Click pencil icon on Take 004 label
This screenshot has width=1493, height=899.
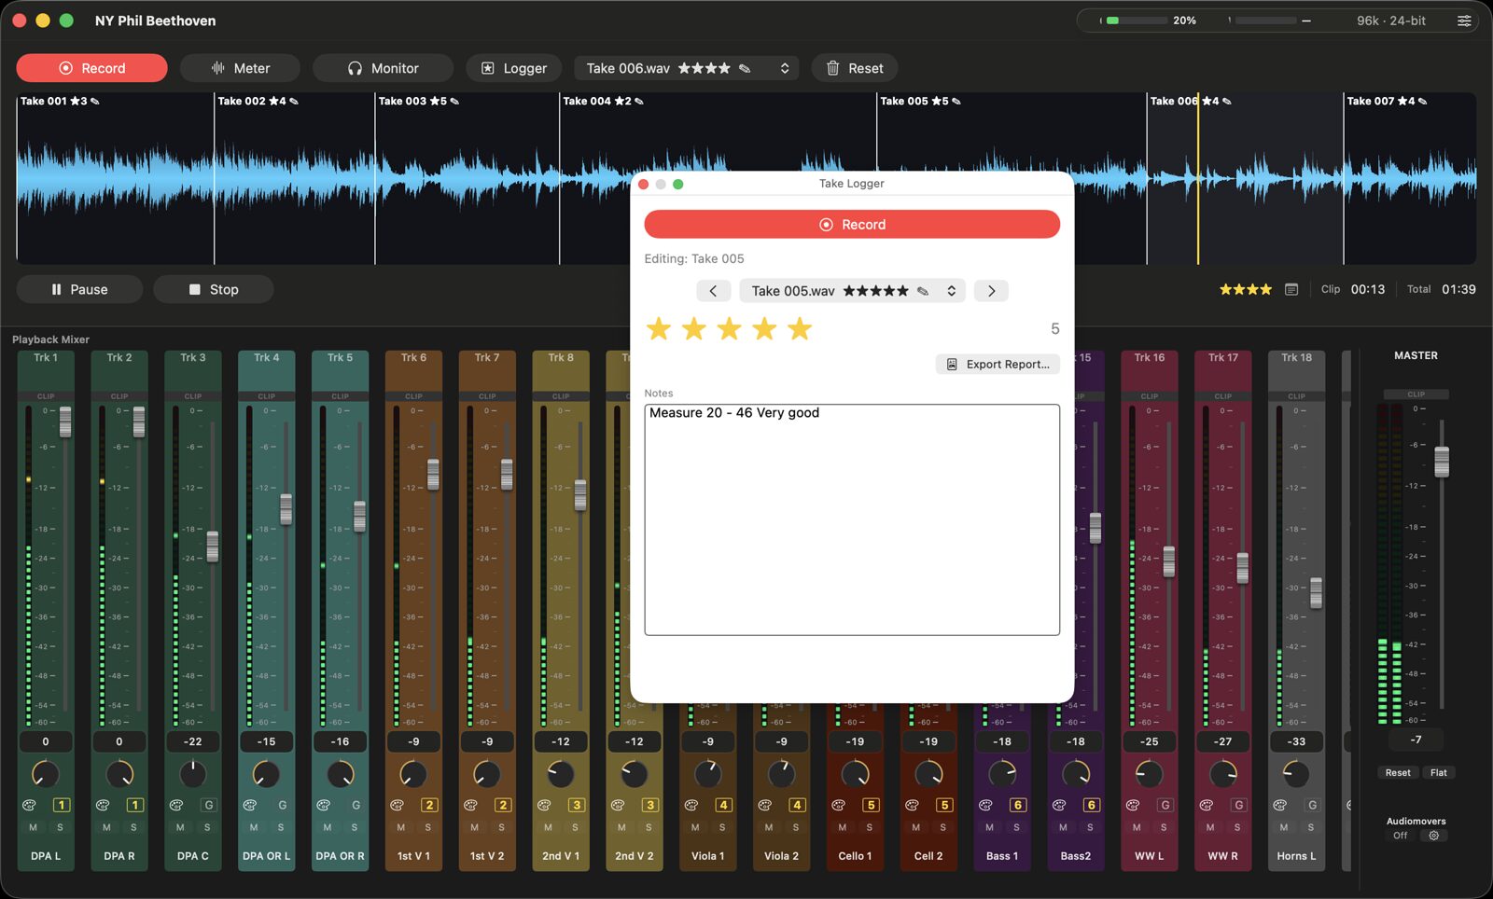(x=639, y=101)
